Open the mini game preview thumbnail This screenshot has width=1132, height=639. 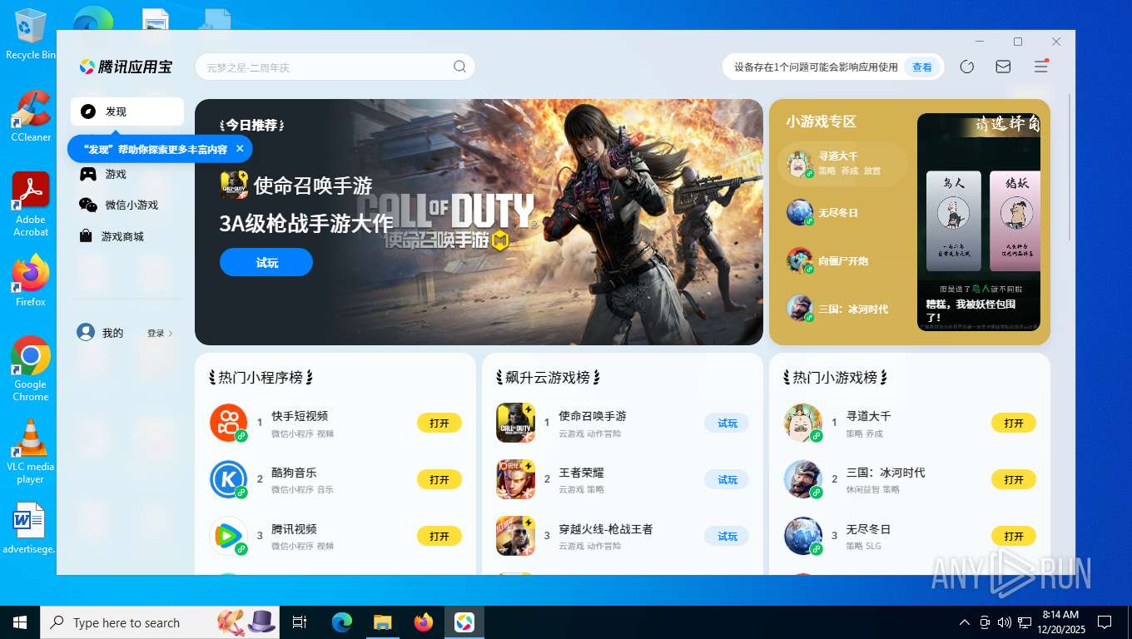pyautogui.click(x=979, y=221)
